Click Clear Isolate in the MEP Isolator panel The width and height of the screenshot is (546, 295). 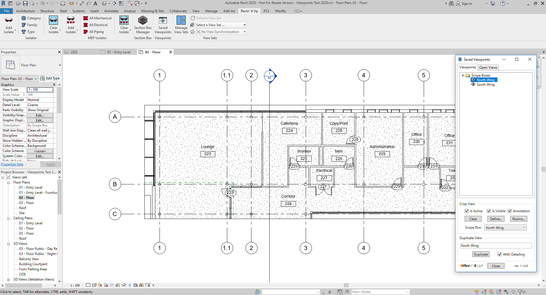point(124,25)
